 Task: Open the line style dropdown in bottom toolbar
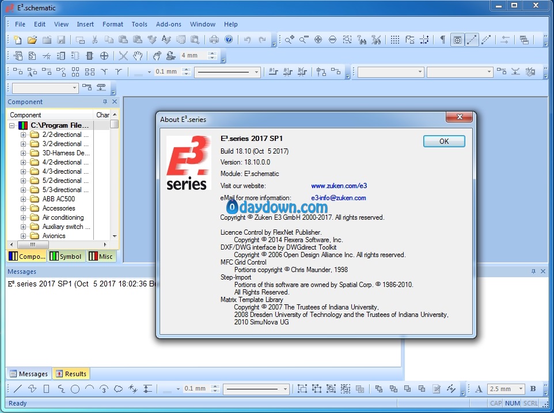pos(285,389)
